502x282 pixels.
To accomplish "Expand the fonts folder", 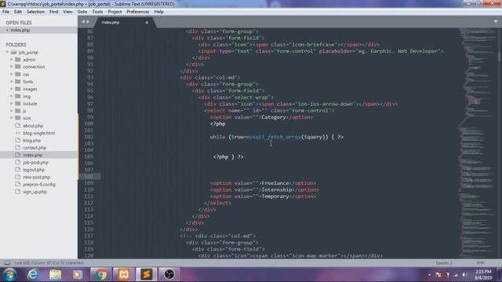I will click(x=11, y=81).
